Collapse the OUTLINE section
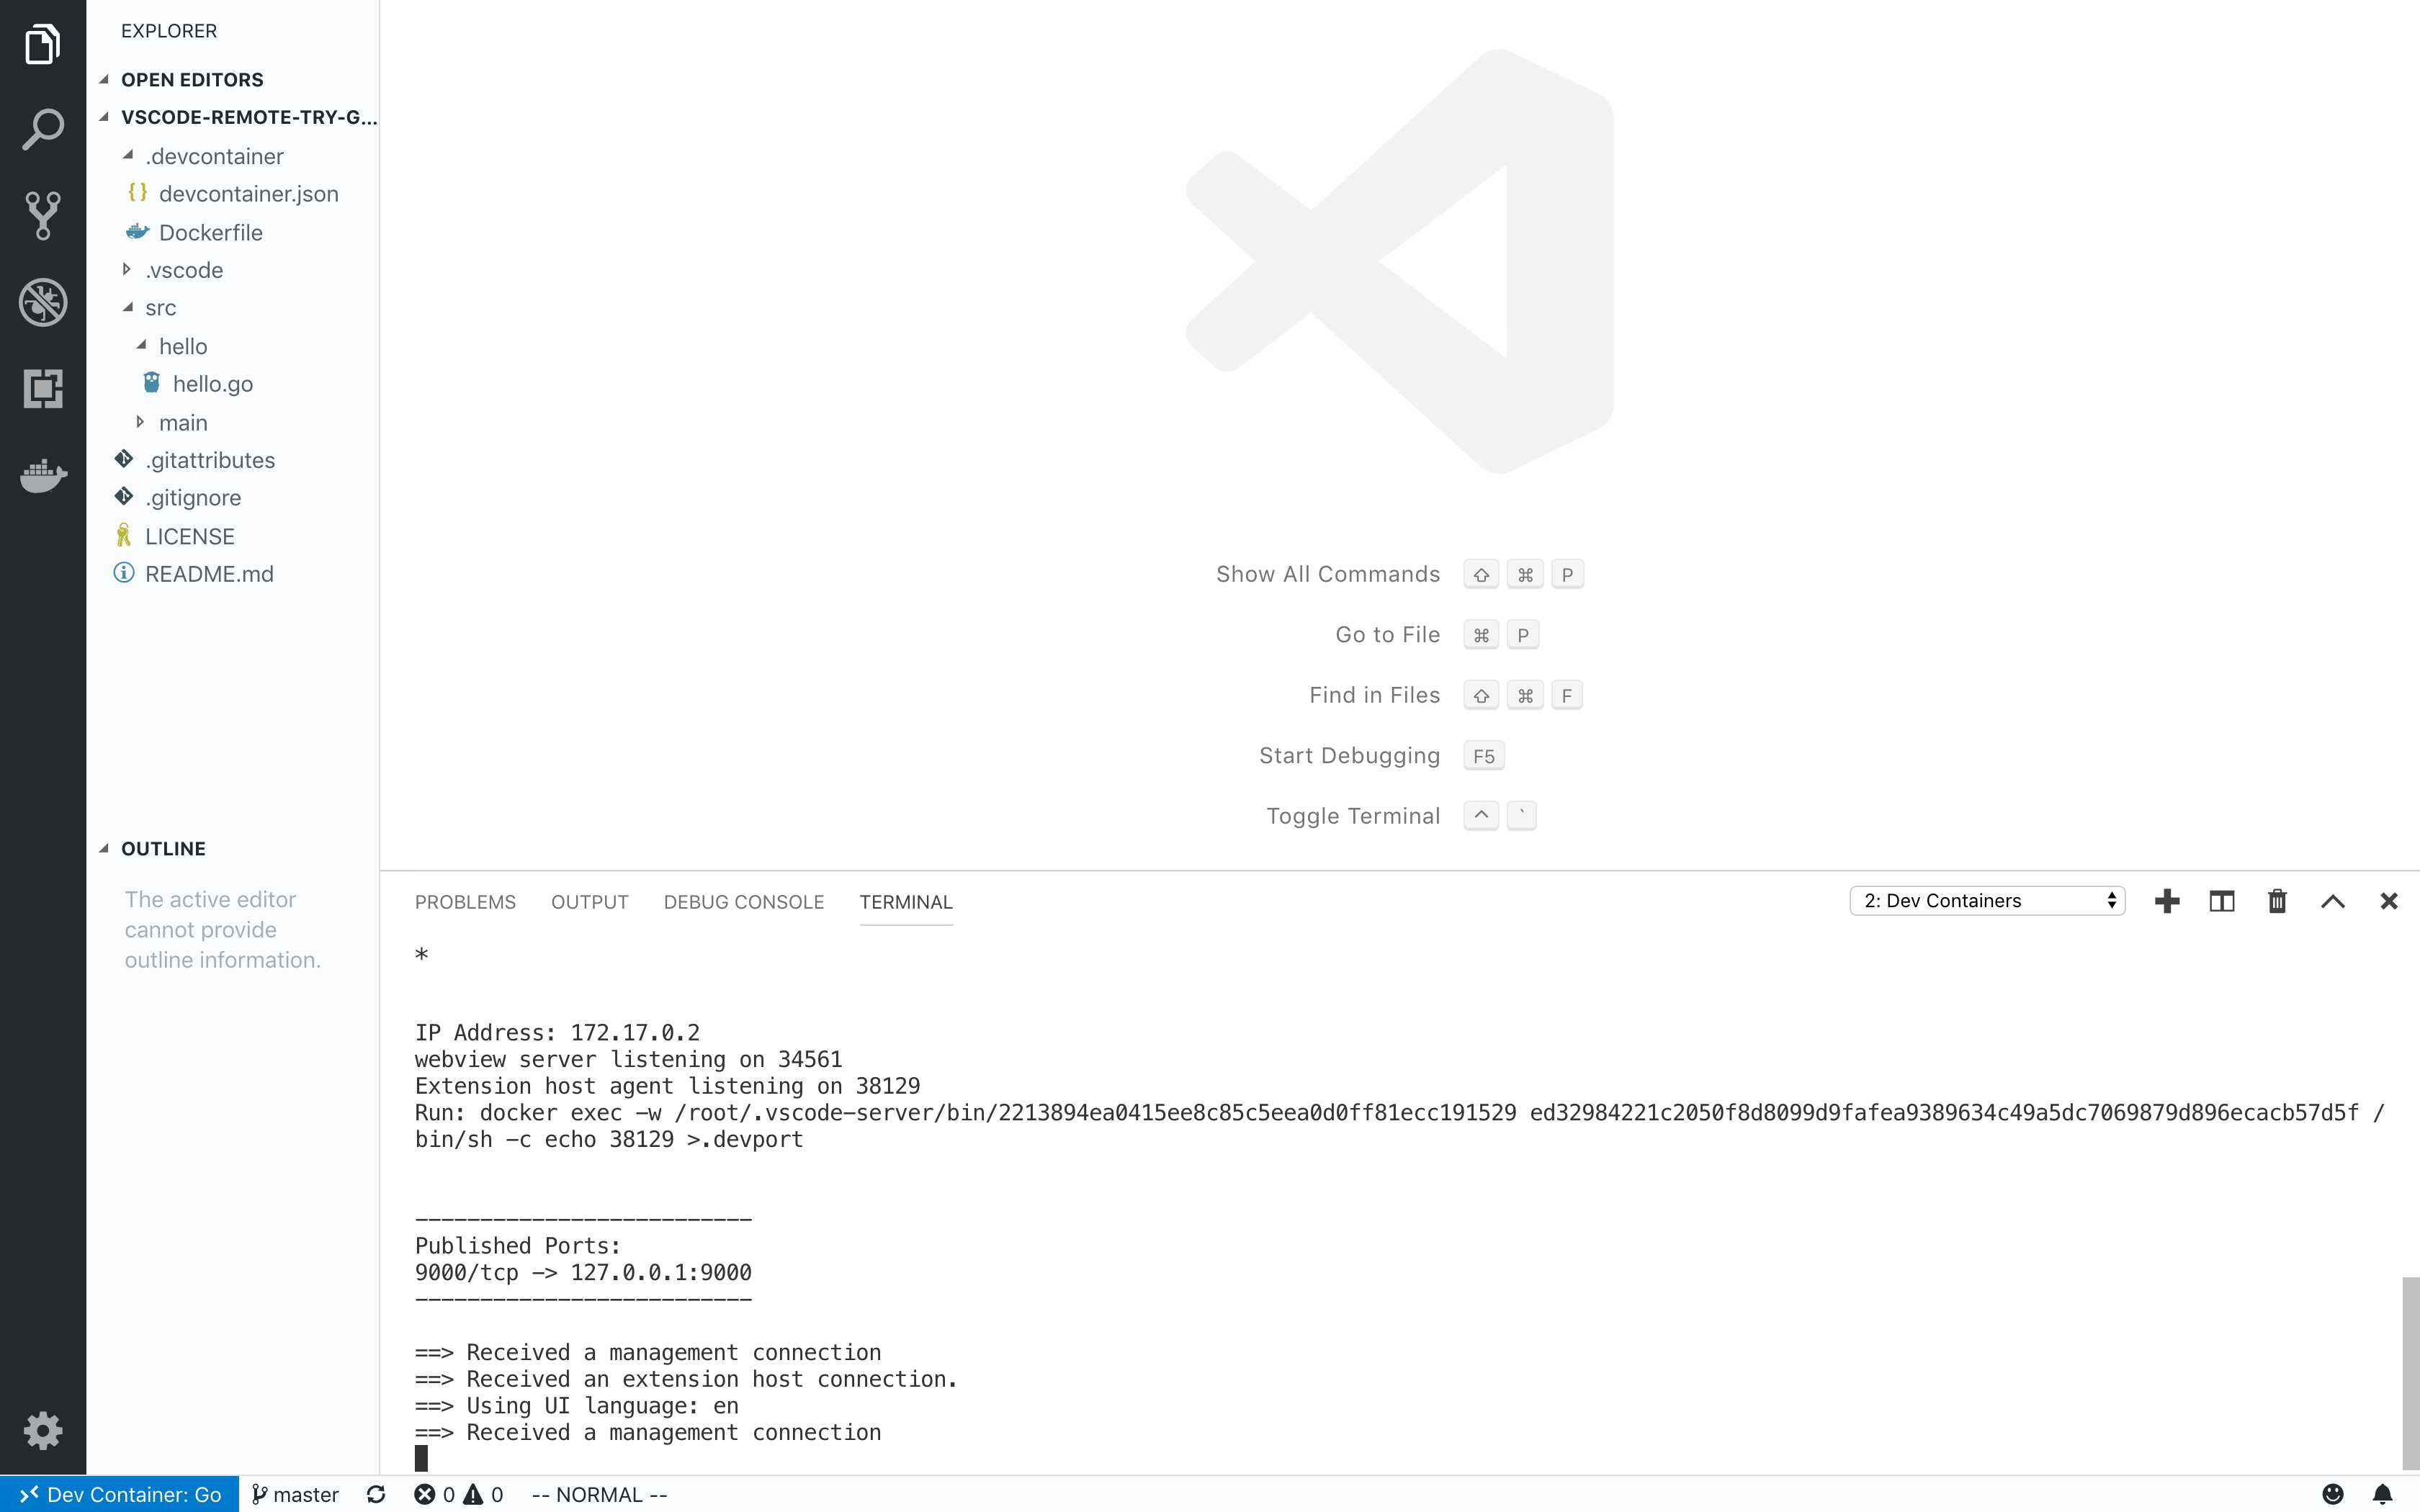This screenshot has height=1512, width=2420. 163,848
